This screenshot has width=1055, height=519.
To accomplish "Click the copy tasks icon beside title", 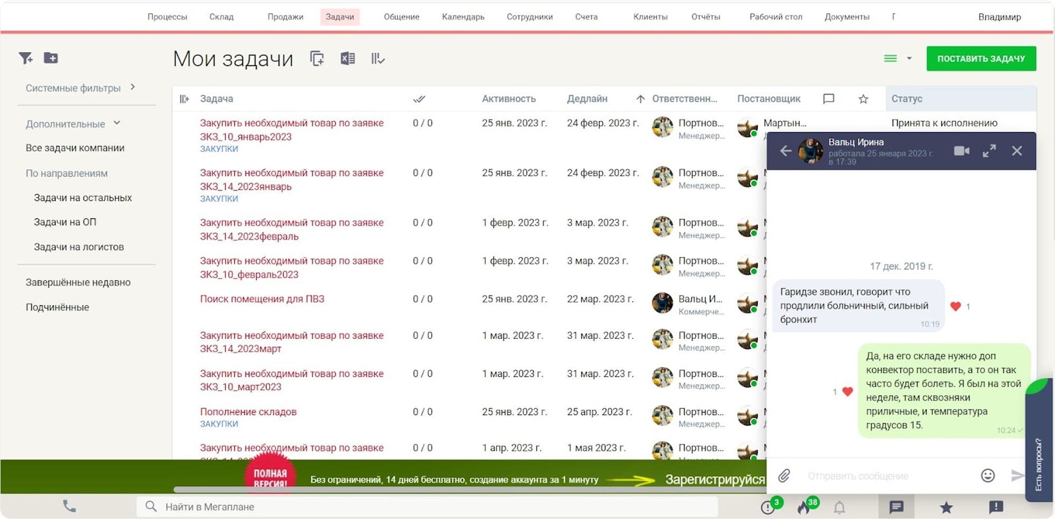I will pos(316,58).
